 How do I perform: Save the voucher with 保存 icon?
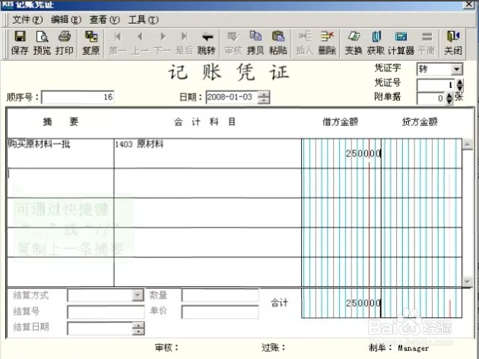click(20, 43)
